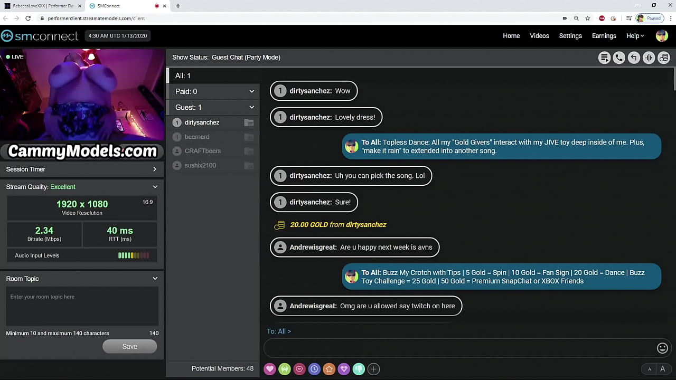
Task: Click the orange star quick-message icon
Action: (x=329, y=369)
